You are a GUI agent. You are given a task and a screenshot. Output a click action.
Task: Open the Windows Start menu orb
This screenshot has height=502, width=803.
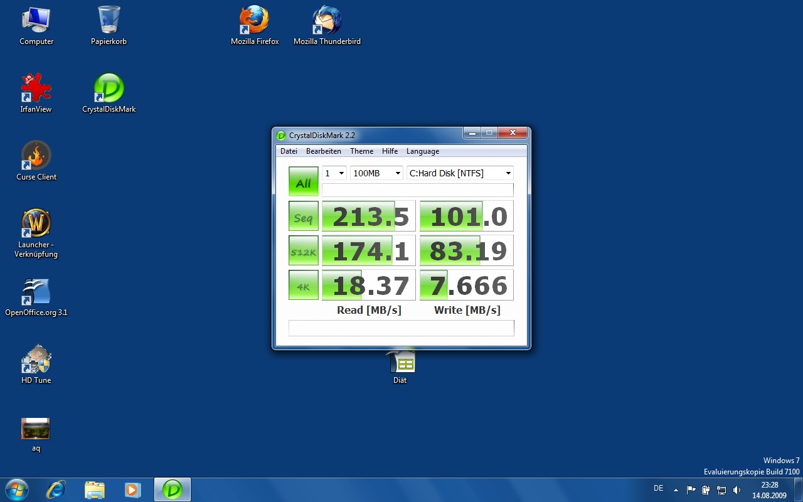16,489
